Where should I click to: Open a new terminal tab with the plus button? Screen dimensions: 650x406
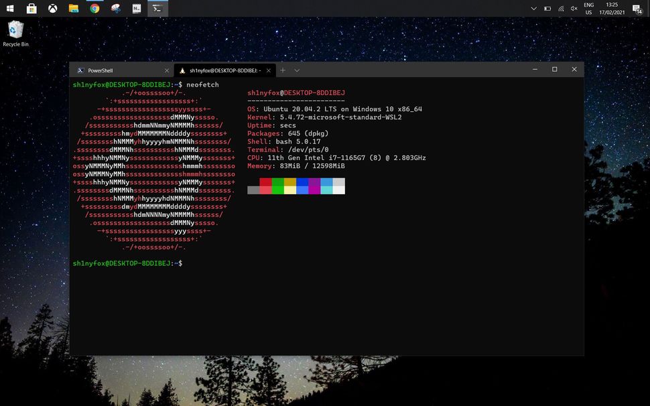click(x=283, y=70)
